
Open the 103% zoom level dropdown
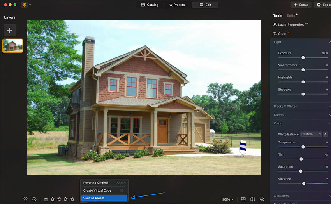click(x=227, y=199)
